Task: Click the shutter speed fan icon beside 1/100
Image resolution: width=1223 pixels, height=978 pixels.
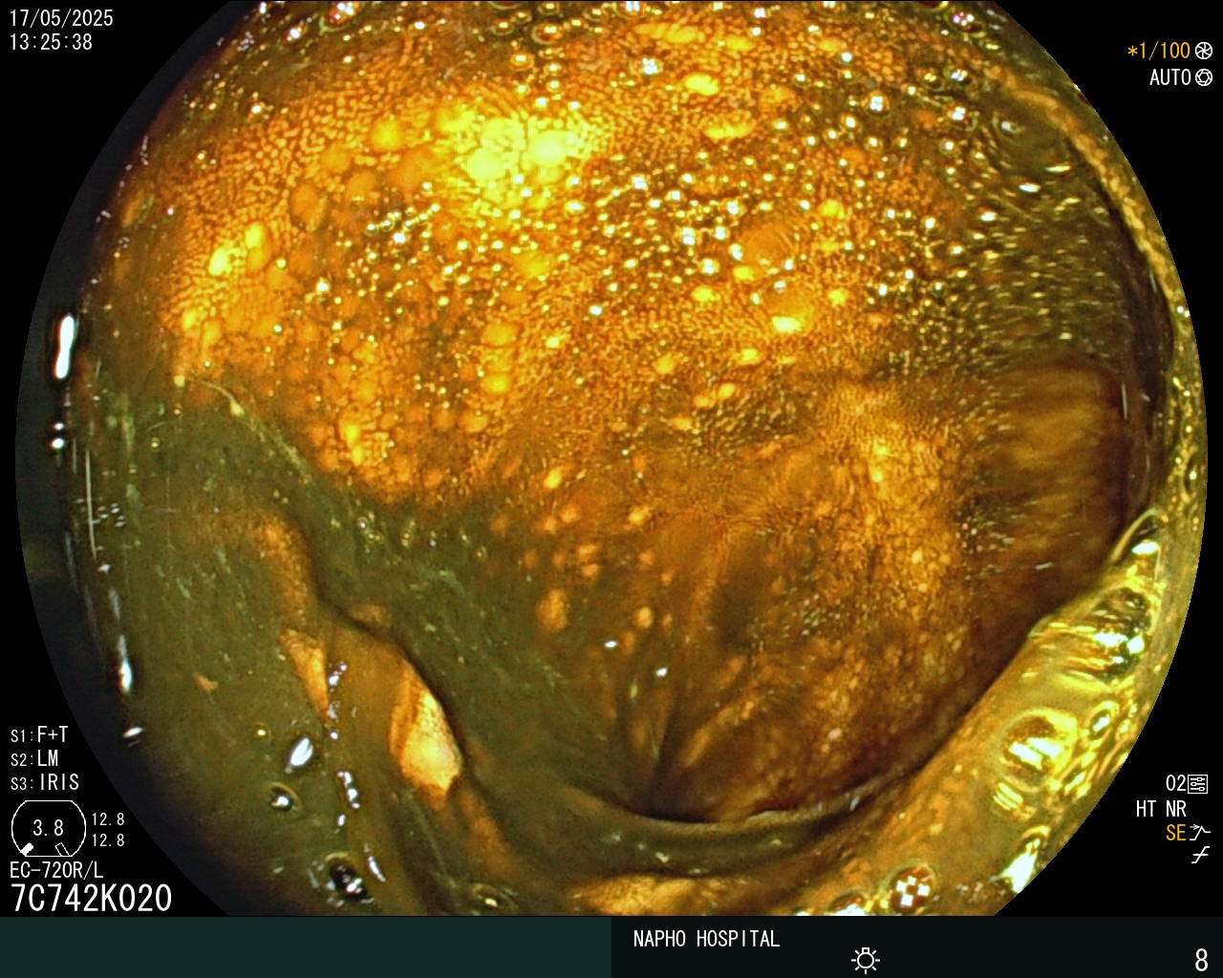Action: [1204, 51]
